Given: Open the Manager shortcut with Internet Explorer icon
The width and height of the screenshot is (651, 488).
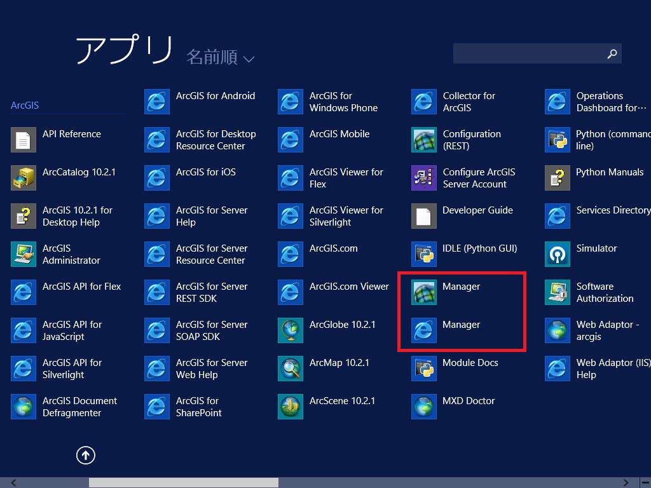Looking at the screenshot, I should tap(424, 330).
